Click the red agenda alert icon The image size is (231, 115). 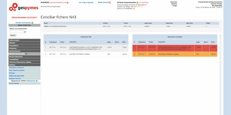coord(68,2)
